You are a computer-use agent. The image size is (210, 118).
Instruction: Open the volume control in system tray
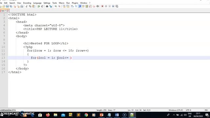point(185,115)
